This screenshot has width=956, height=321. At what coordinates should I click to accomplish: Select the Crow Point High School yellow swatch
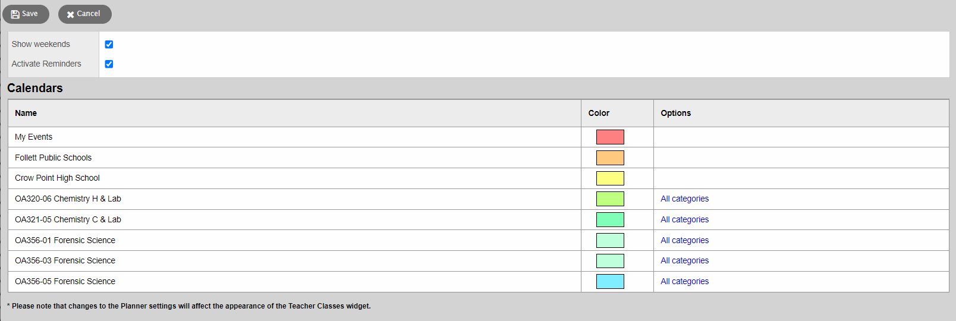pyautogui.click(x=610, y=178)
